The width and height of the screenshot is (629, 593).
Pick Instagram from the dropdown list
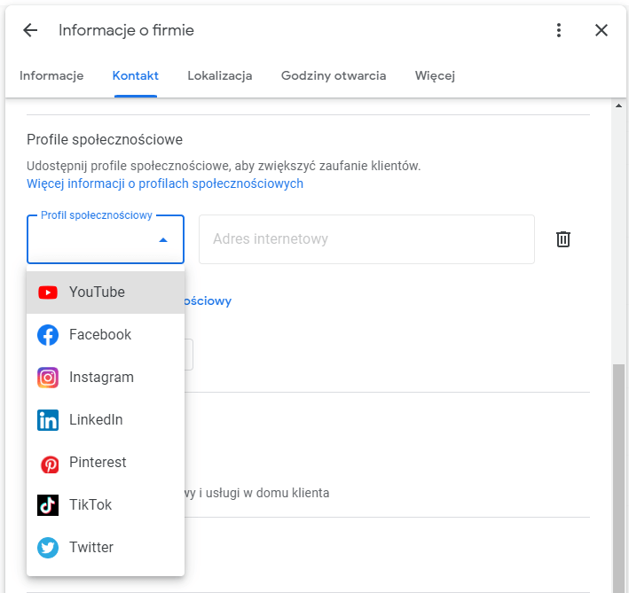point(106,377)
